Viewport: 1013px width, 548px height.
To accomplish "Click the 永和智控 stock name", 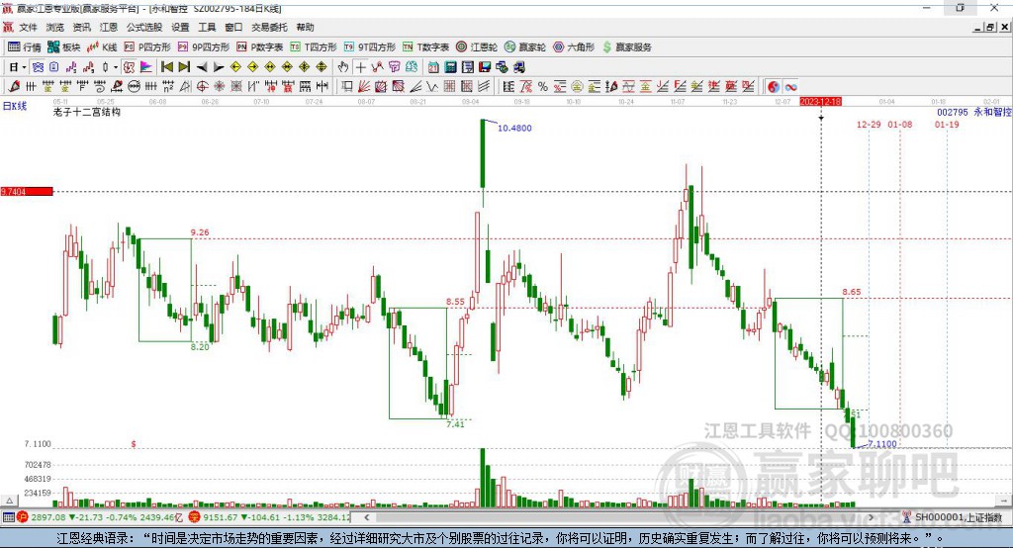I will (992, 112).
